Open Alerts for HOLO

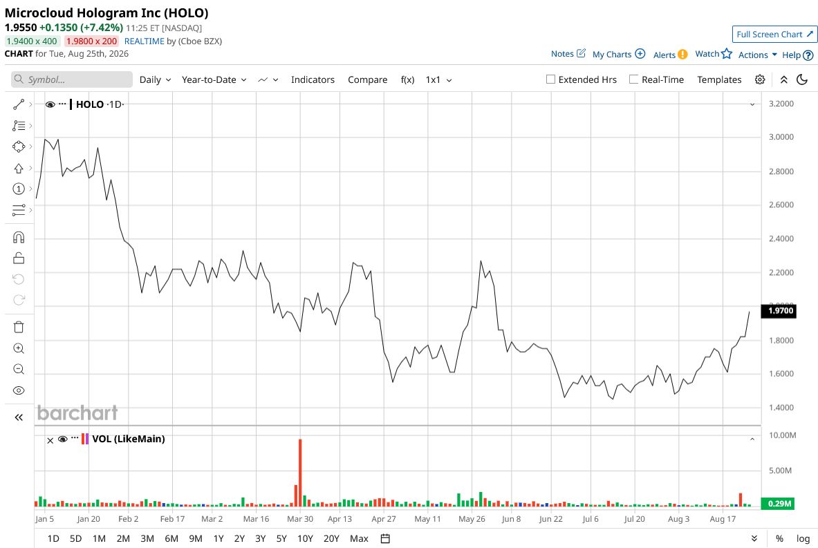tap(670, 55)
